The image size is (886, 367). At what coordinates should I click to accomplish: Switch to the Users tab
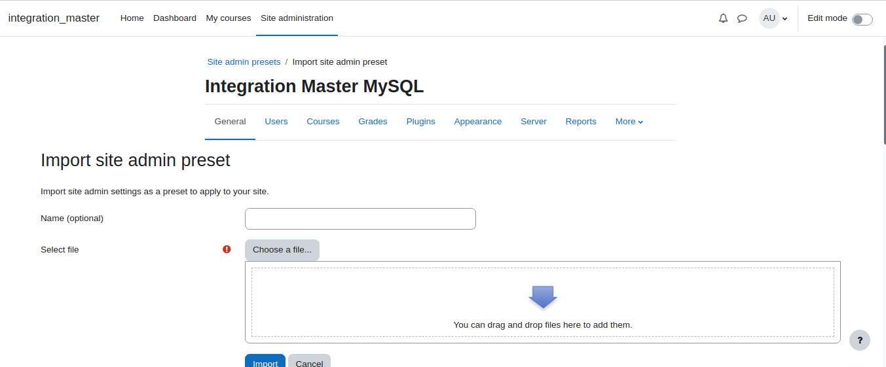[276, 122]
